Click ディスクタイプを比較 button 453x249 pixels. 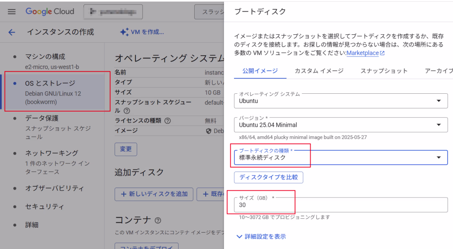tap(268, 177)
